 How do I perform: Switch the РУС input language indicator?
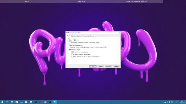[x=177, y=102]
